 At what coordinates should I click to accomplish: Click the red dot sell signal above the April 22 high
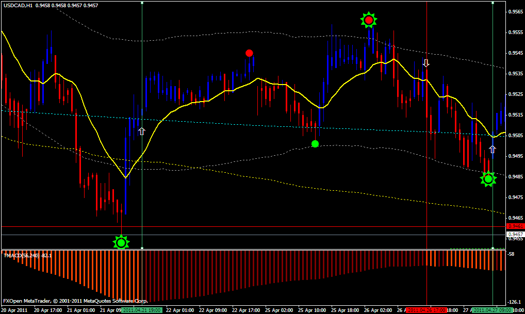point(249,53)
